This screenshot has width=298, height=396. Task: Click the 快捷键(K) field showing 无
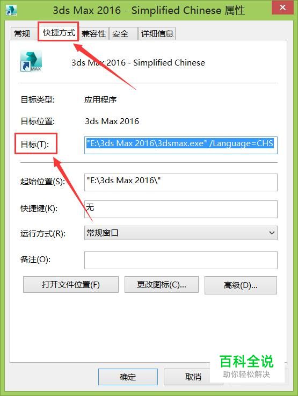tap(180, 209)
